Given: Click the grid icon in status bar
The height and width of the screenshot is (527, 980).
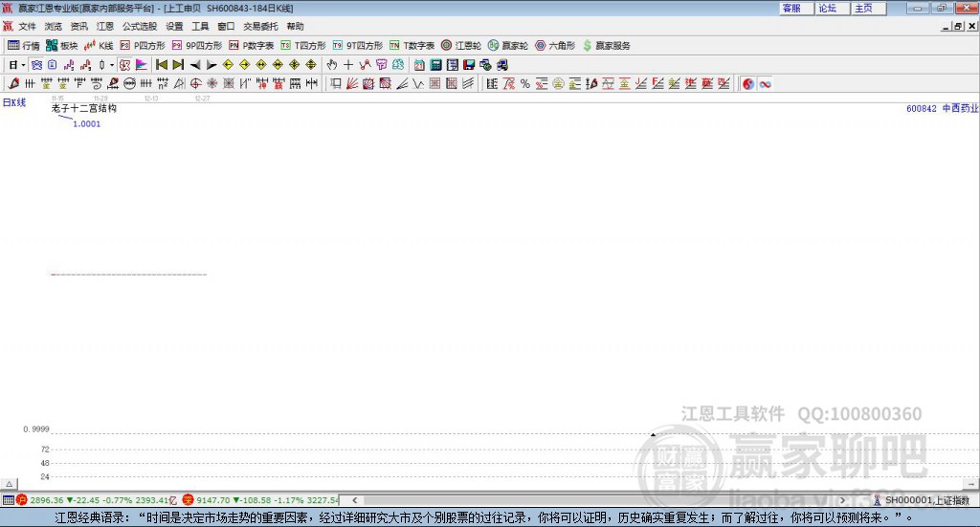Looking at the screenshot, I should tap(8, 499).
